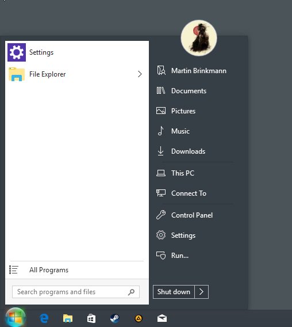Expand the Shut down options arrow
The height and width of the screenshot is (327, 292).
click(201, 292)
